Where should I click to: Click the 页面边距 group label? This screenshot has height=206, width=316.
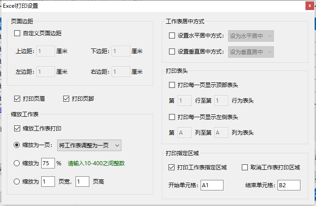click(x=22, y=22)
